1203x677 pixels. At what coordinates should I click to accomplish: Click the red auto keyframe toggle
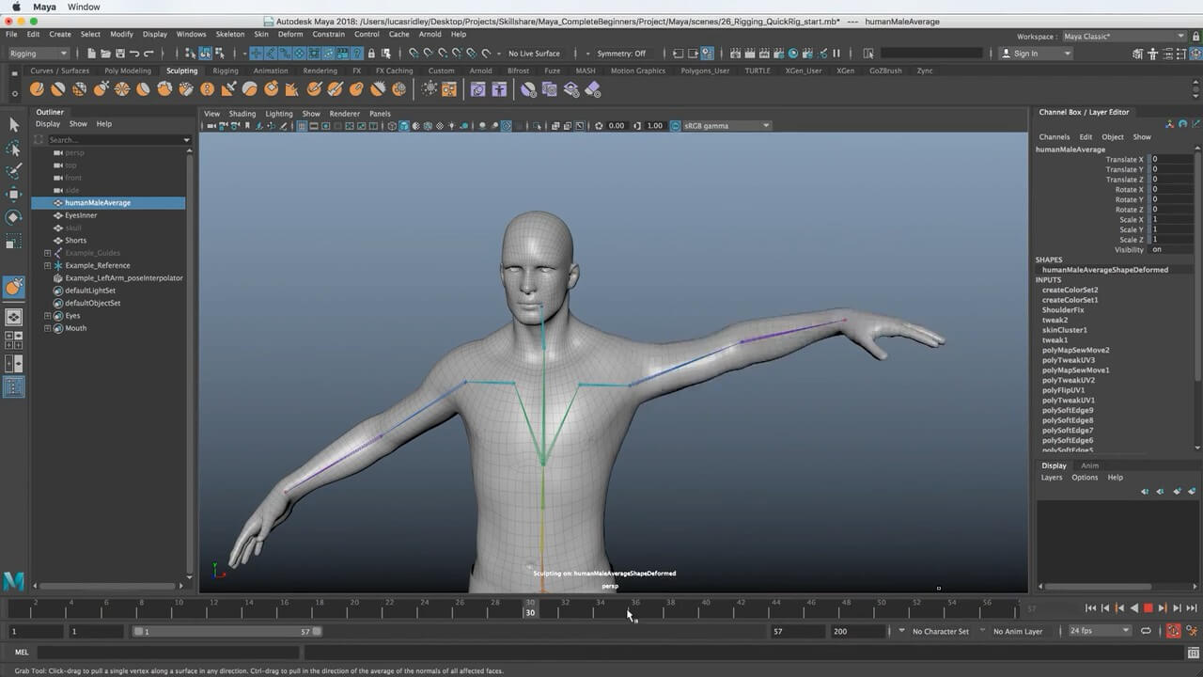click(x=1173, y=631)
